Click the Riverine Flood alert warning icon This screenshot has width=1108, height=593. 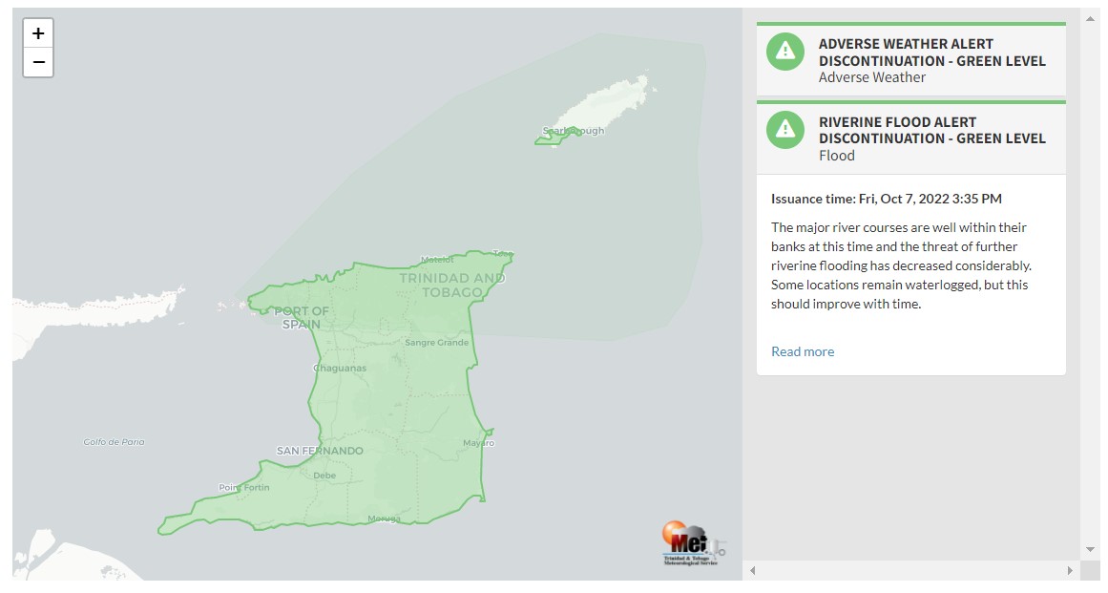tap(785, 129)
